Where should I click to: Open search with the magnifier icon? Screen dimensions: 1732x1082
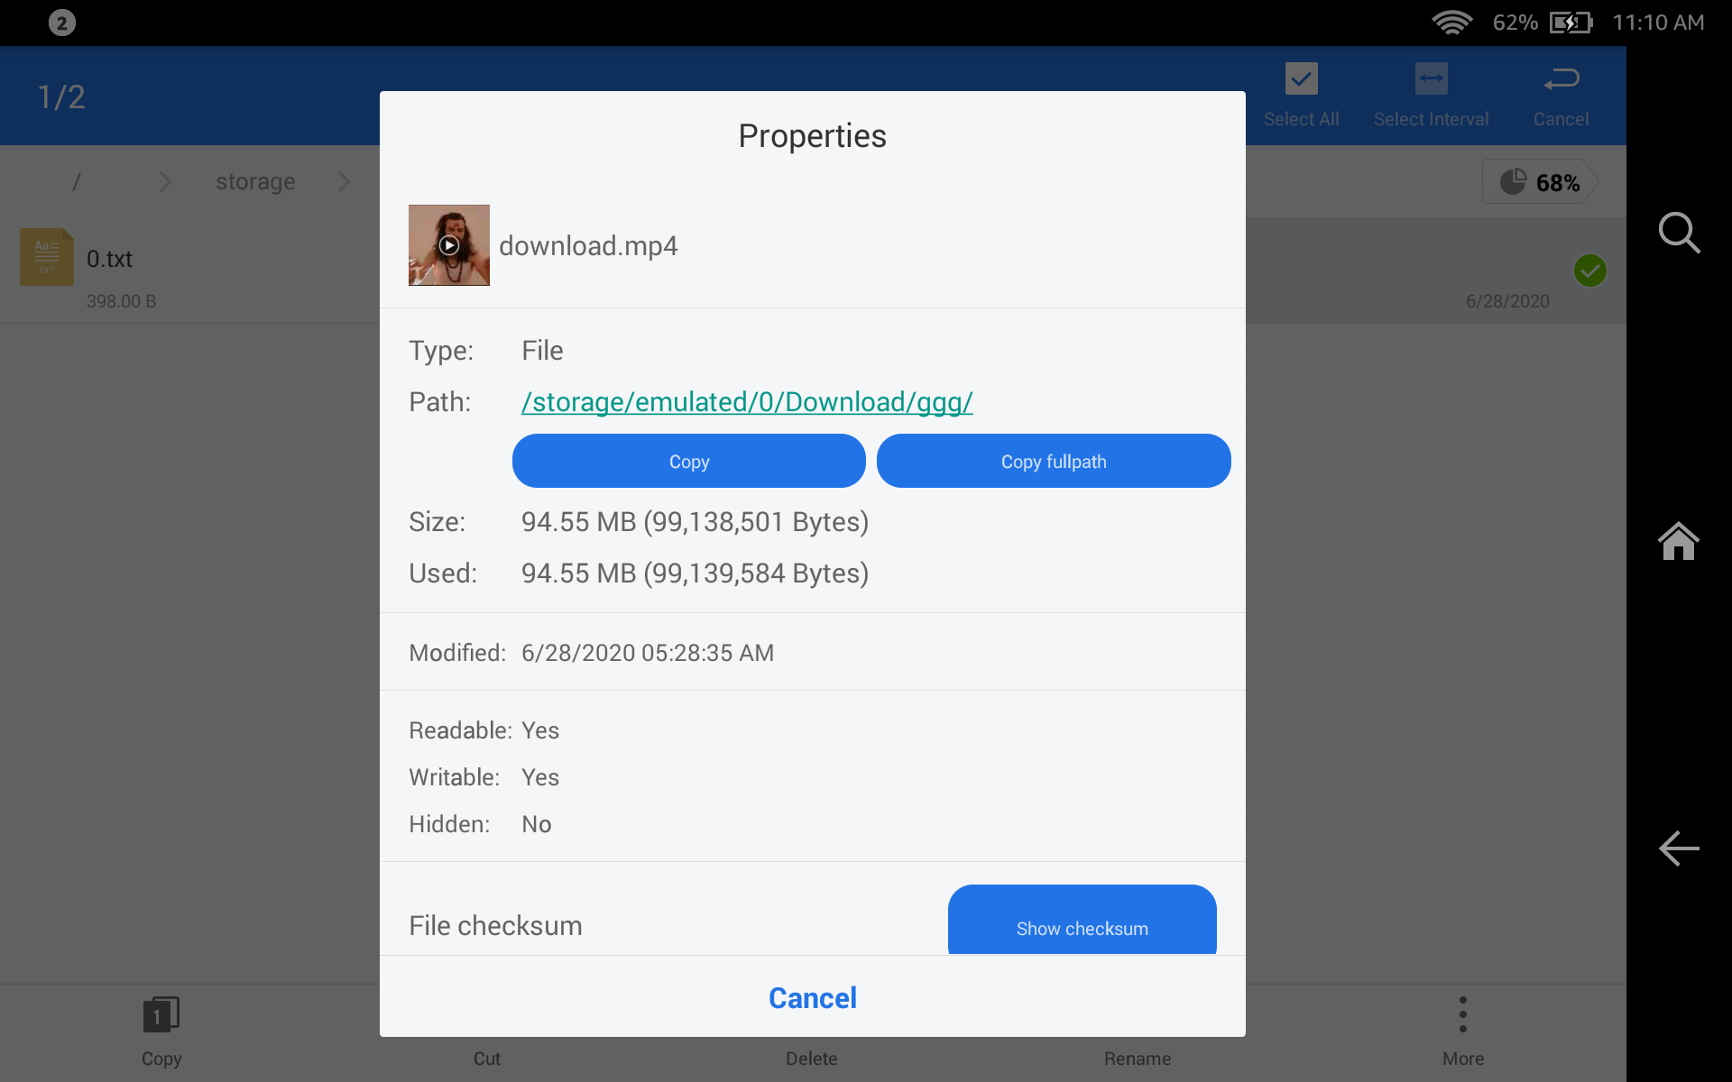point(1679,234)
